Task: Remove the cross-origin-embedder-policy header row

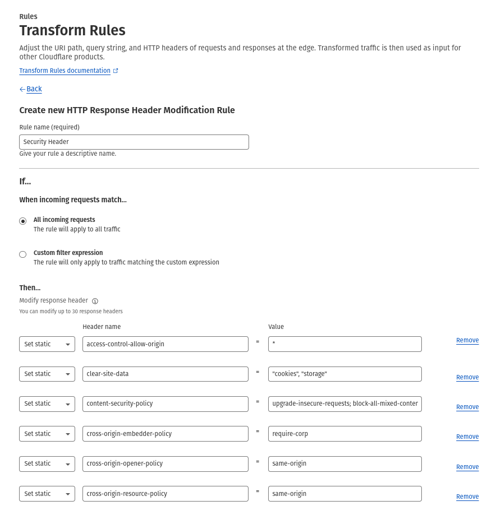Action: pyautogui.click(x=467, y=437)
